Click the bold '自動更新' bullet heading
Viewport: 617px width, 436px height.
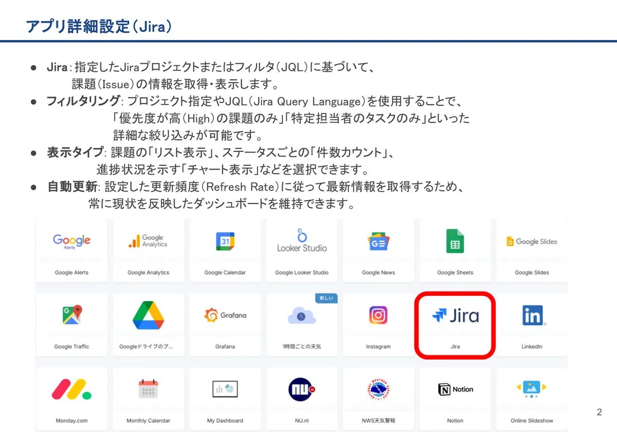pyautogui.click(x=71, y=187)
